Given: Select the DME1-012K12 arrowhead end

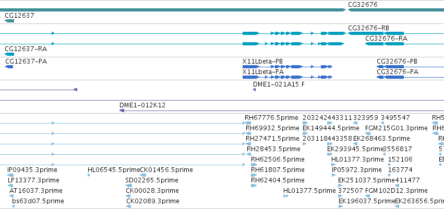Looking at the screenshot, I should tap(122, 110).
